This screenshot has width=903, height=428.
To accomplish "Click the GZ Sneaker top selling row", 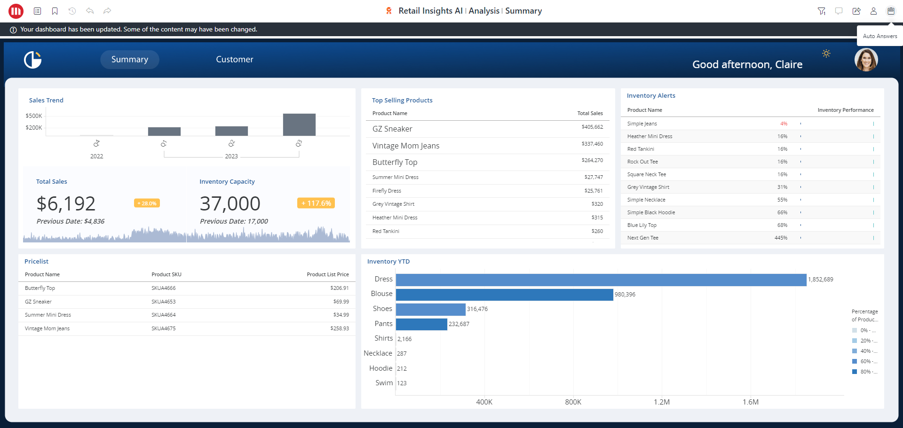I will pyautogui.click(x=392, y=129).
